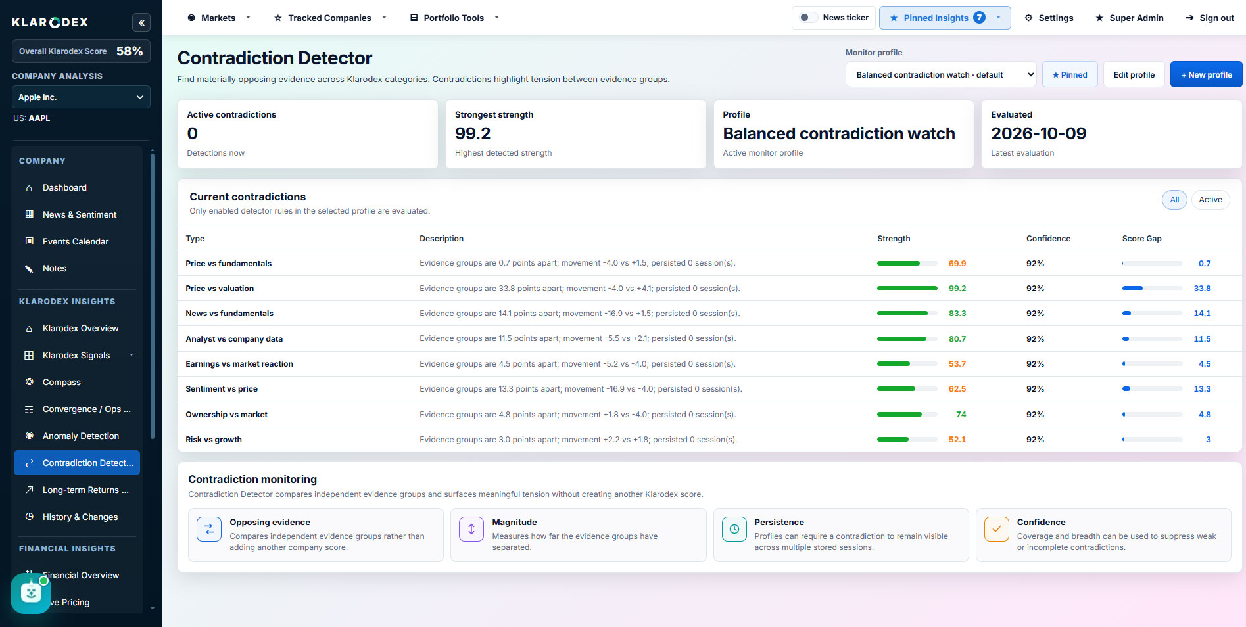The height and width of the screenshot is (627, 1246).
Task: Click the Tracked Companies star icon
Action: [278, 18]
